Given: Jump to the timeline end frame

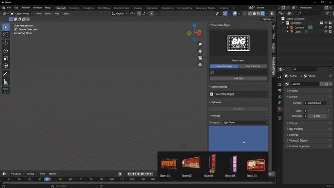Looking at the screenshot, I should (151, 174).
